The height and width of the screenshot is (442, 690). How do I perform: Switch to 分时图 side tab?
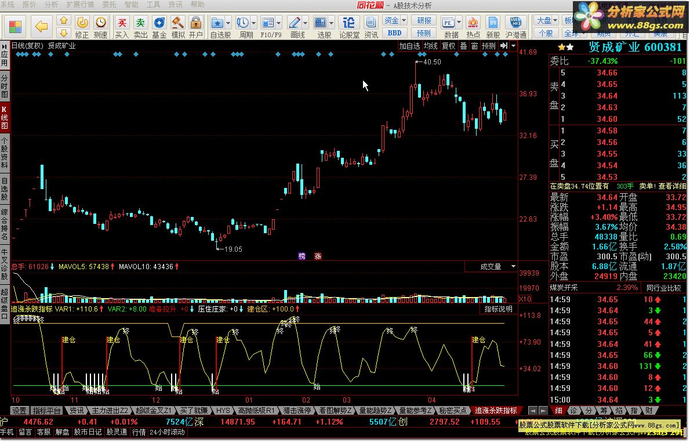pos(5,86)
